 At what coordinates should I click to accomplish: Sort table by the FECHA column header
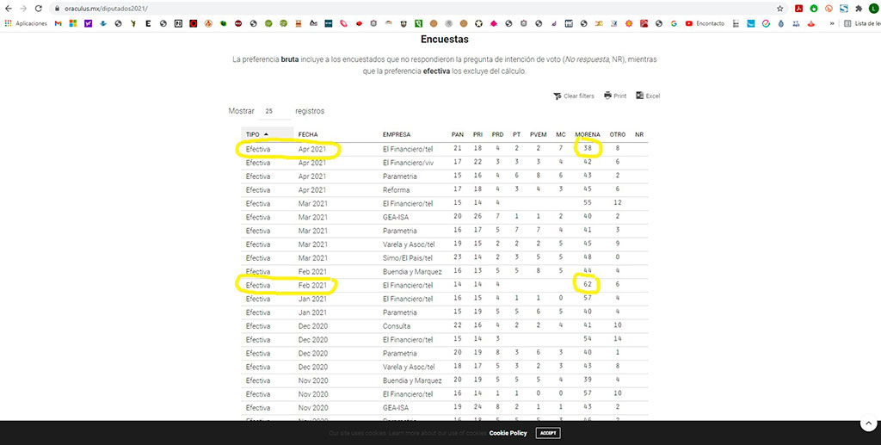pyautogui.click(x=308, y=134)
